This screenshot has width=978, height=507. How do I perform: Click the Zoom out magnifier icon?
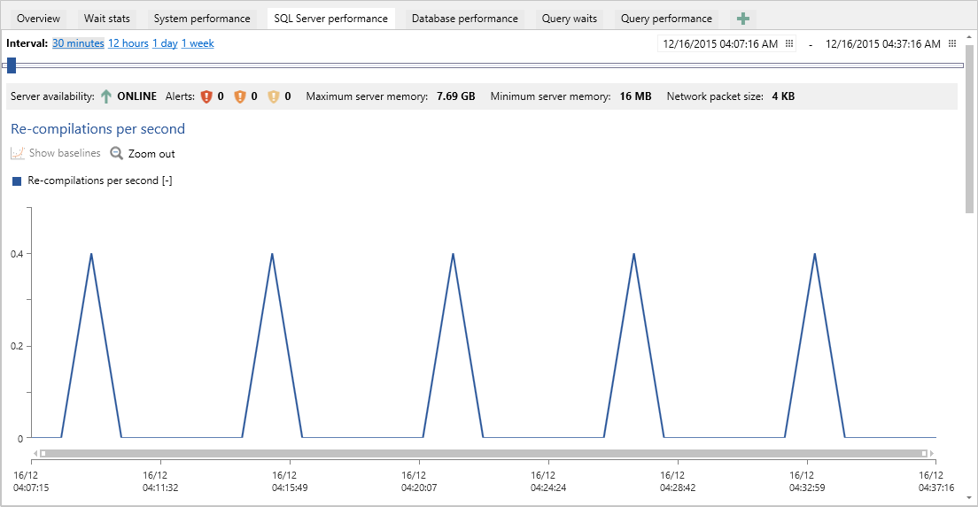117,153
